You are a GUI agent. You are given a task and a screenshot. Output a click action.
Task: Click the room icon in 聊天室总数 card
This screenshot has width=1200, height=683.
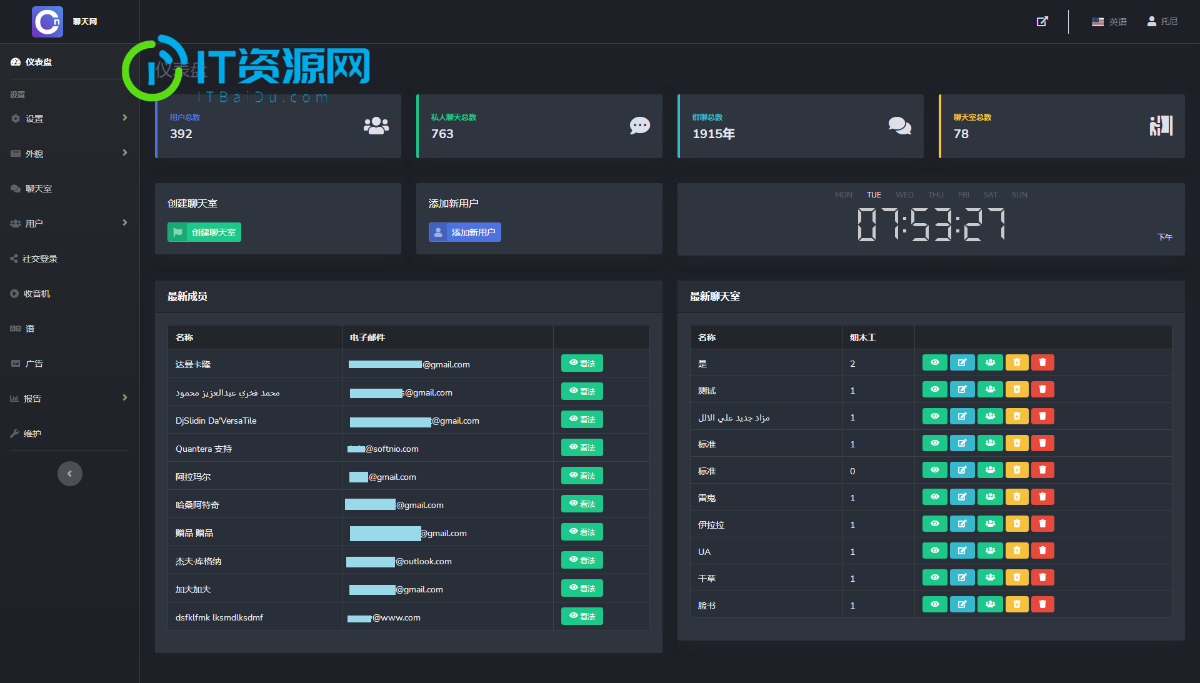pyautogui.click(x=1161, y=126)
